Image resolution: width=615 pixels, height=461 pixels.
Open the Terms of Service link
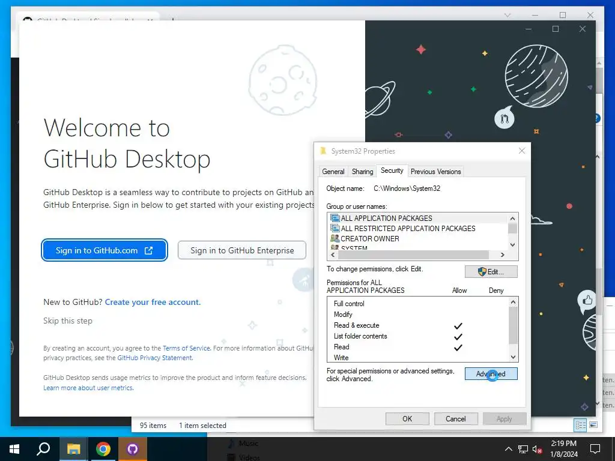[x=186, y=348]
